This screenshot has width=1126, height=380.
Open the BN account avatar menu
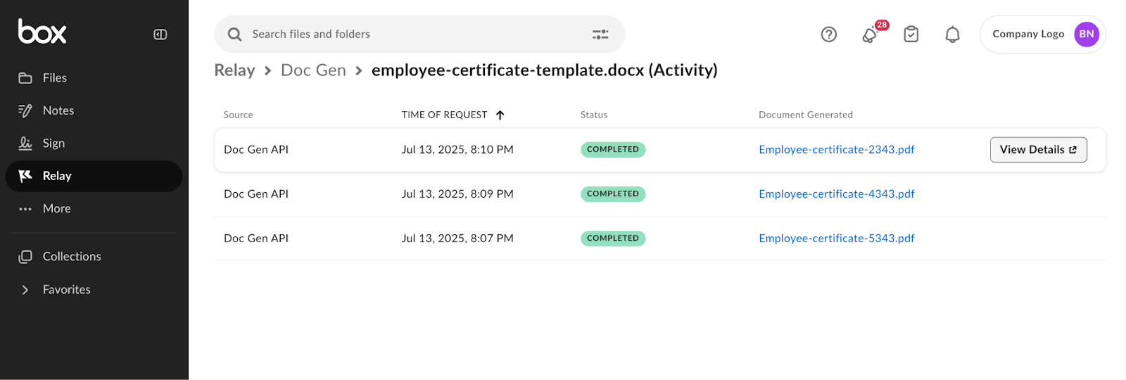click(1086, 34)
